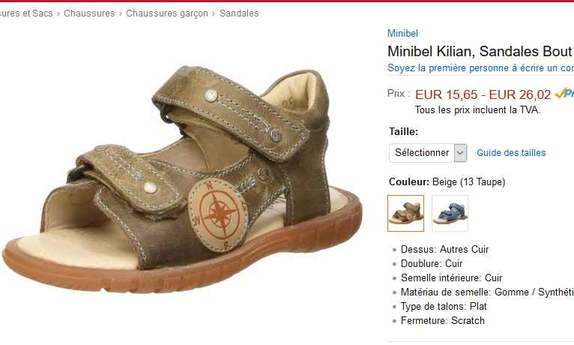Click the Prime badge icon

[x=564, y=94]
